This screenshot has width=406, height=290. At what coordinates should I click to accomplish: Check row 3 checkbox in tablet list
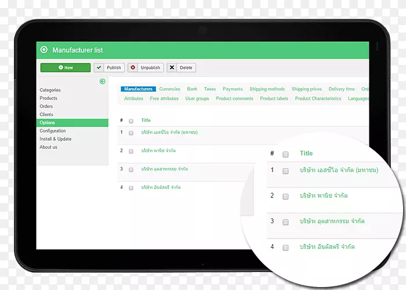[x=131, y=169]
